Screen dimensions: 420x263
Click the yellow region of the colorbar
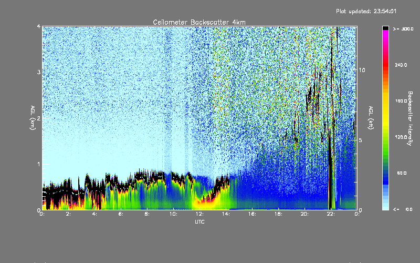[385, 110]
